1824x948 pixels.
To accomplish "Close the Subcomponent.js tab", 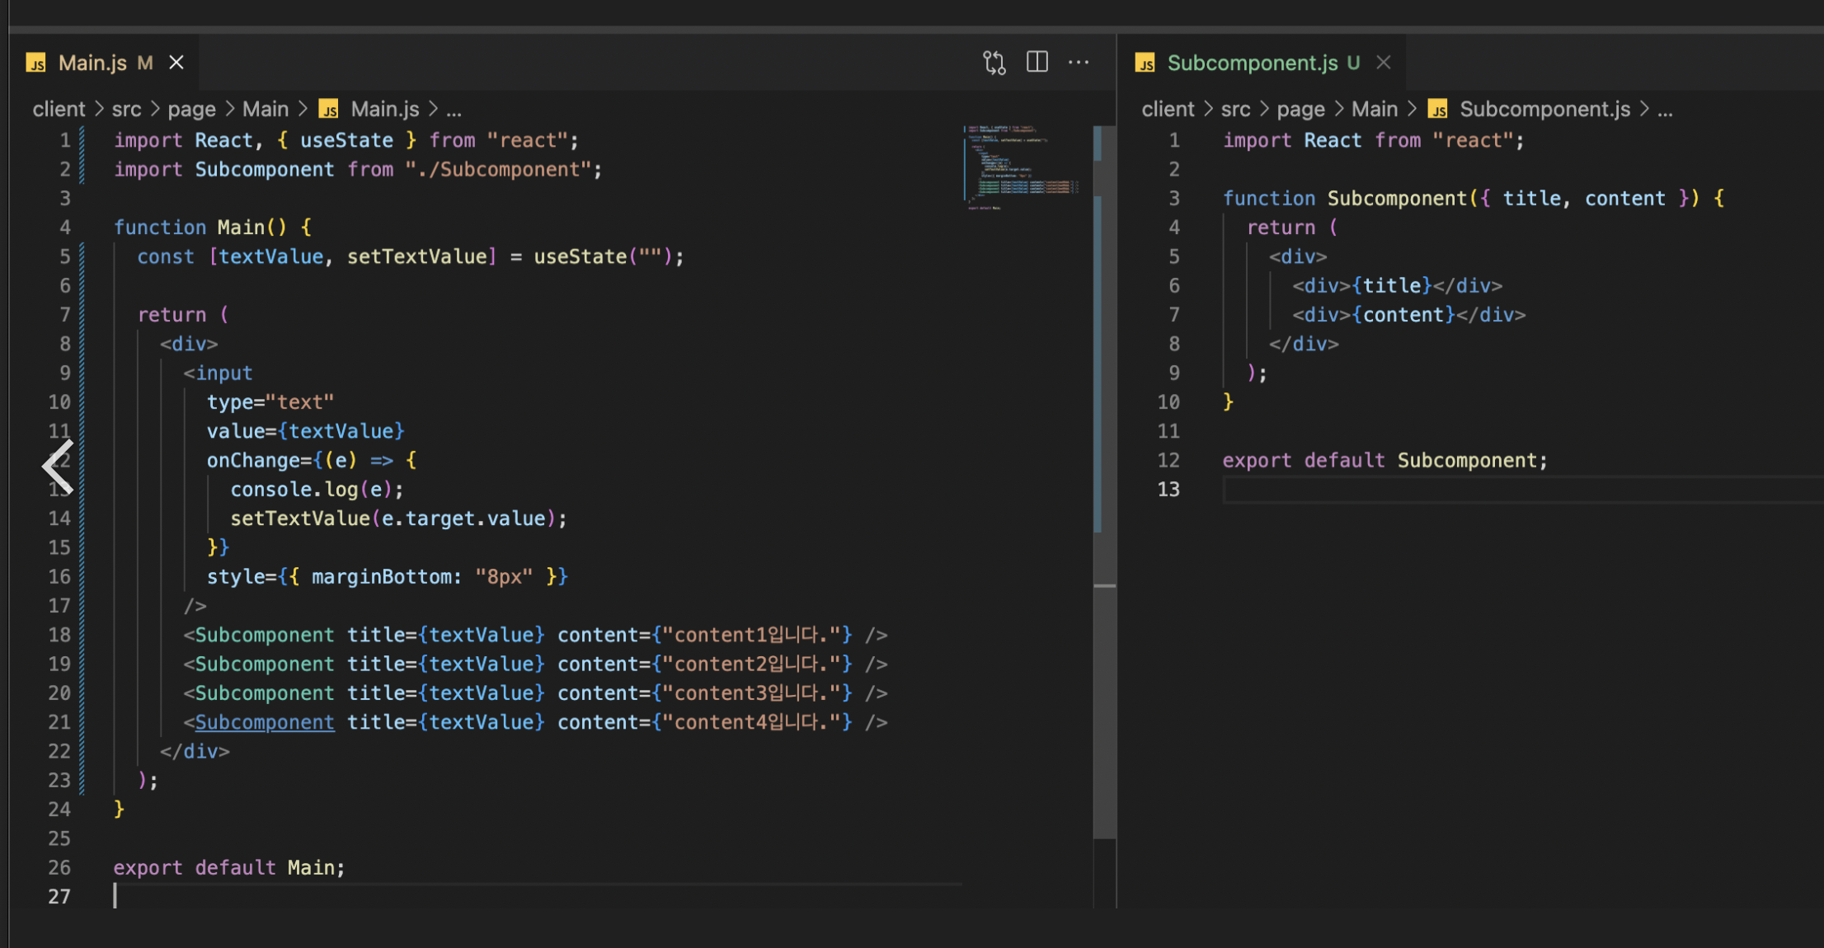I will click(x=1384, y=63).
